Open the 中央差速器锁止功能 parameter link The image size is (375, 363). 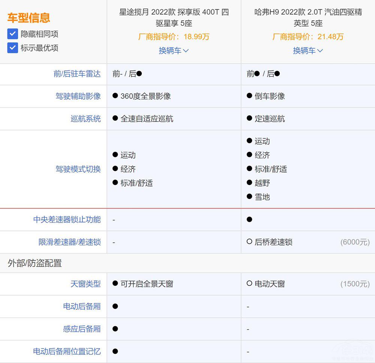coord(67,220)
